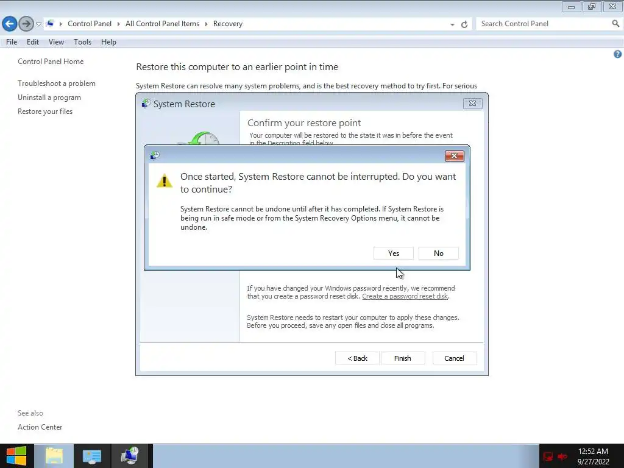Screen dimensions: 624x468
Task: Cancel the System Restore wizard
Action: [454, 358]
